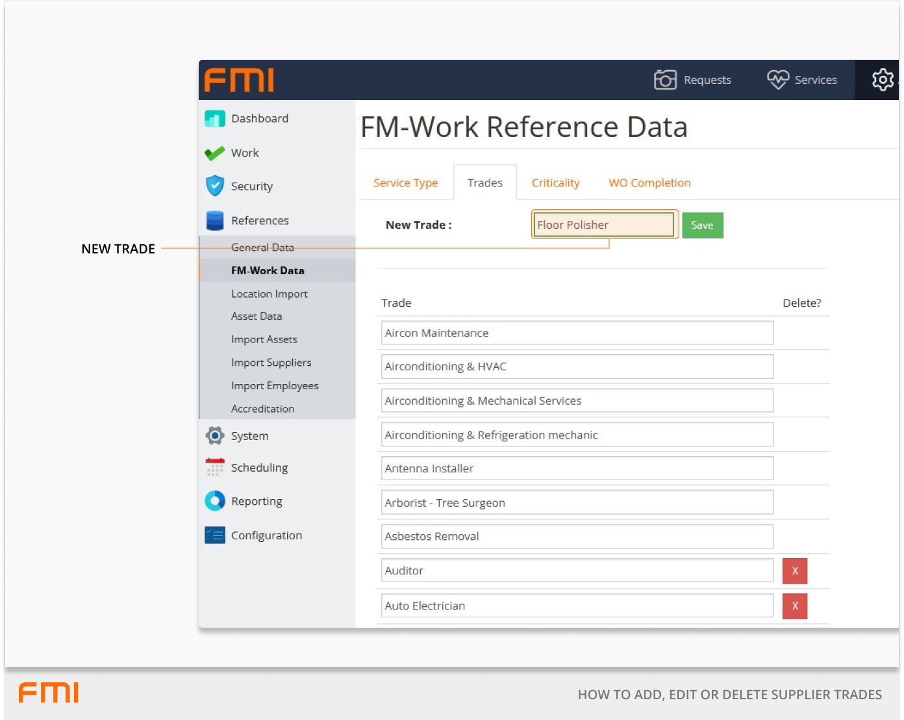
Task: Click the Scheduling calendar icon
Action: (x=214, y=468)
